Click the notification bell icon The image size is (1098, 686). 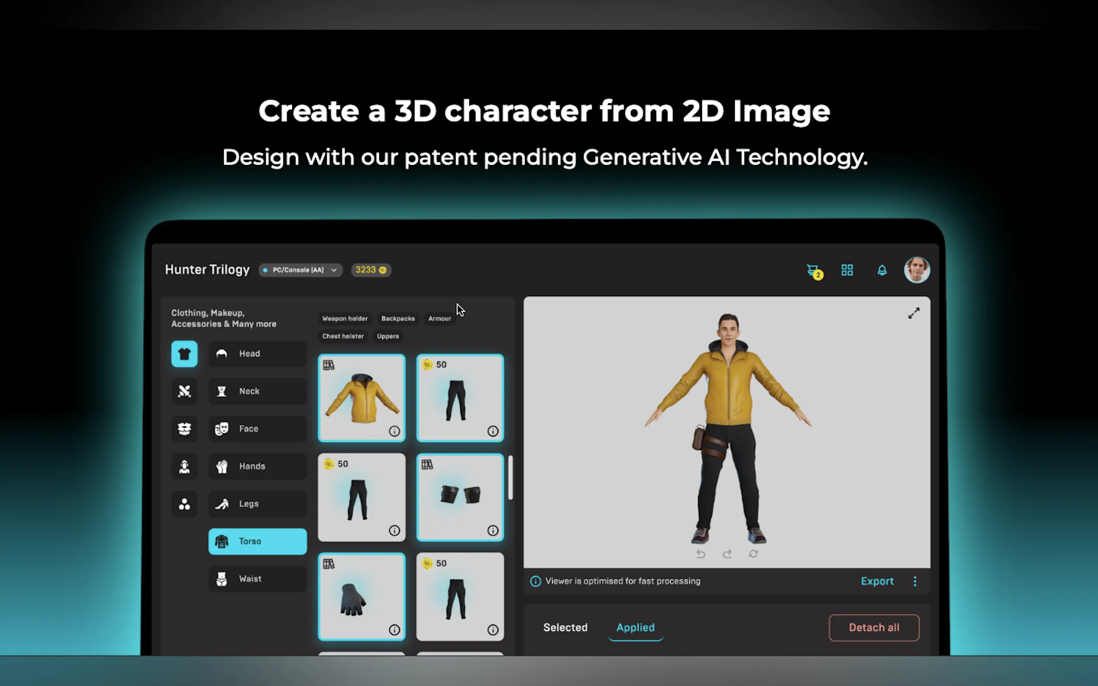click(881, 270)
